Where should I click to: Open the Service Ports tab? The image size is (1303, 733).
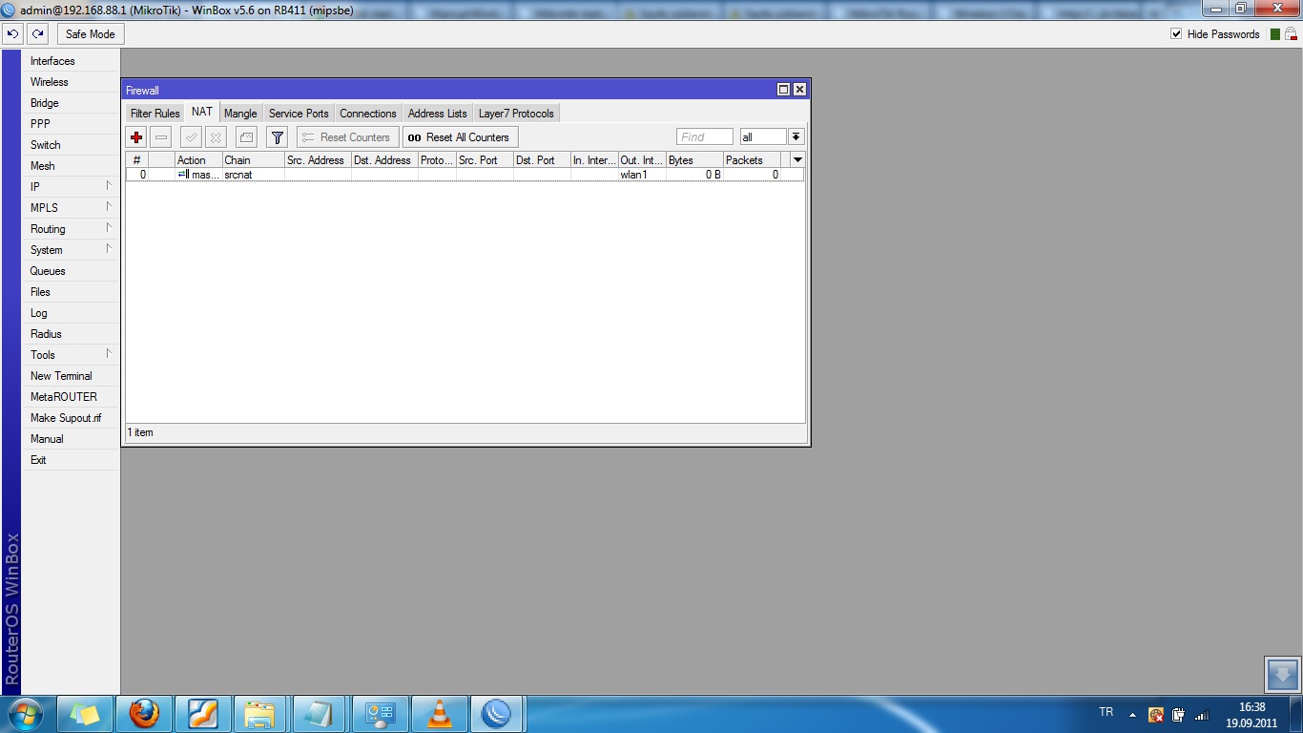(299, 113)
